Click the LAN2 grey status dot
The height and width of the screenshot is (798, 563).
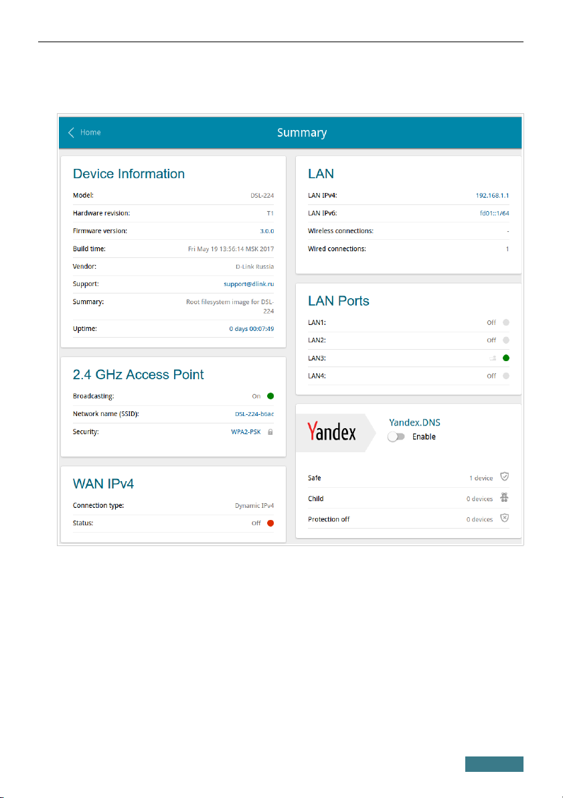(506, 340)
